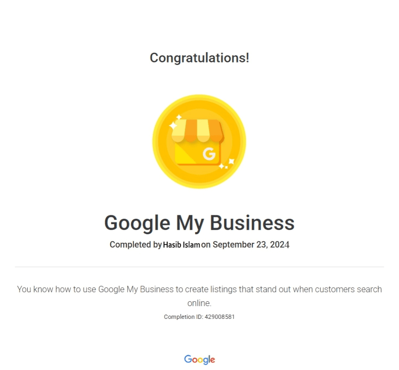The height and width of the screenshot is (370, 399).
Task: Click the white G on the storefront
Action: 209,154
